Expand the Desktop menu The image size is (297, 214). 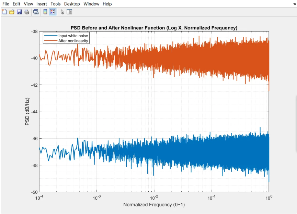[x=72, y=4]
